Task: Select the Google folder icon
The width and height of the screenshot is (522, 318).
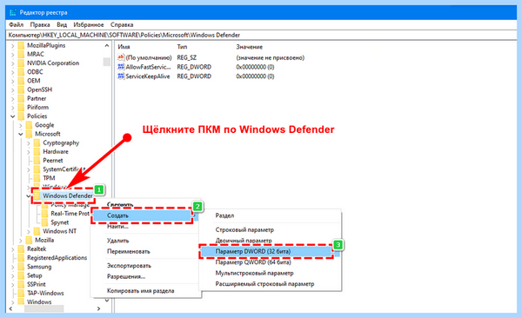Action: 30,125
